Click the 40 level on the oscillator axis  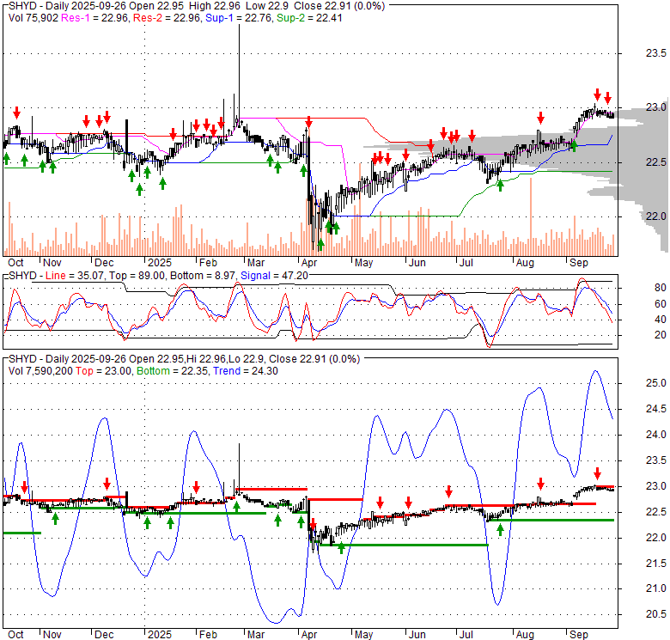tap(661, 320)
